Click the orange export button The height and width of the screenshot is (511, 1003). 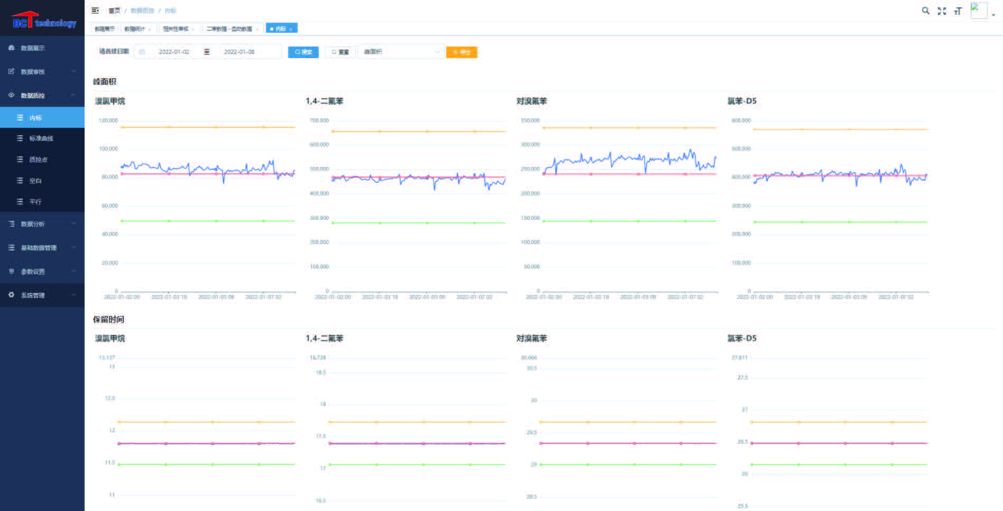click(462, 52)
